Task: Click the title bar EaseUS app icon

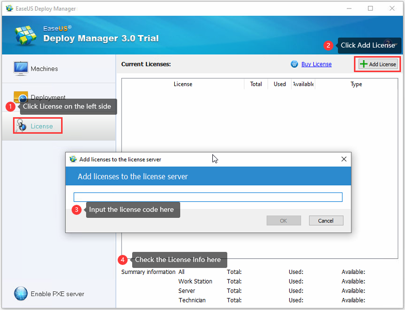Action: coord(10,9)
